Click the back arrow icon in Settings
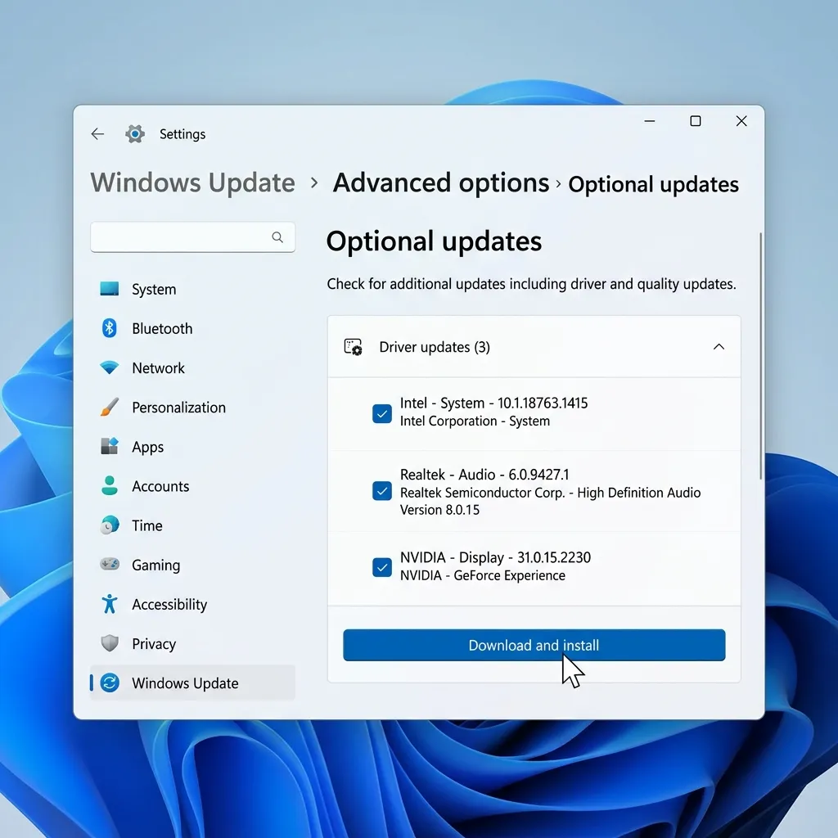This screenshot has height=838, width=838. click(x=97, y=133)
